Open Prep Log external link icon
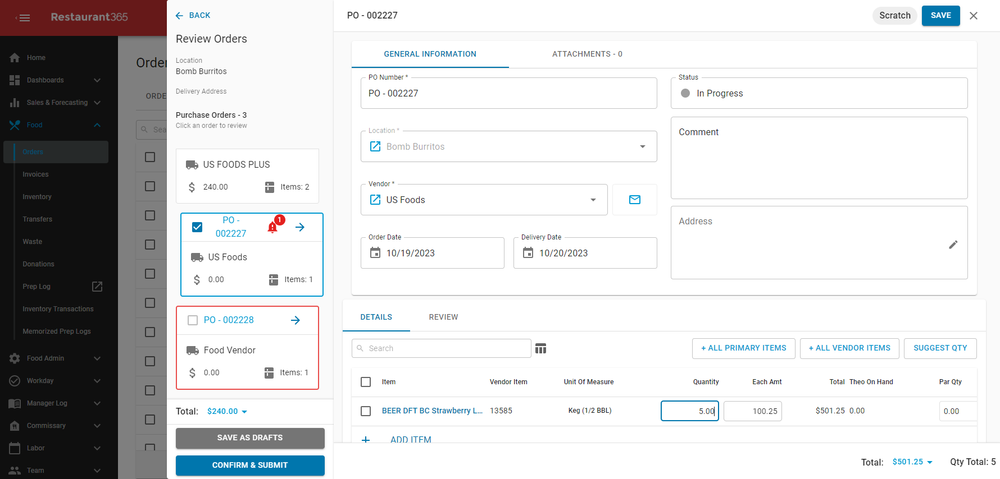This screenshot has height=479, width=1000. point(97,287)
